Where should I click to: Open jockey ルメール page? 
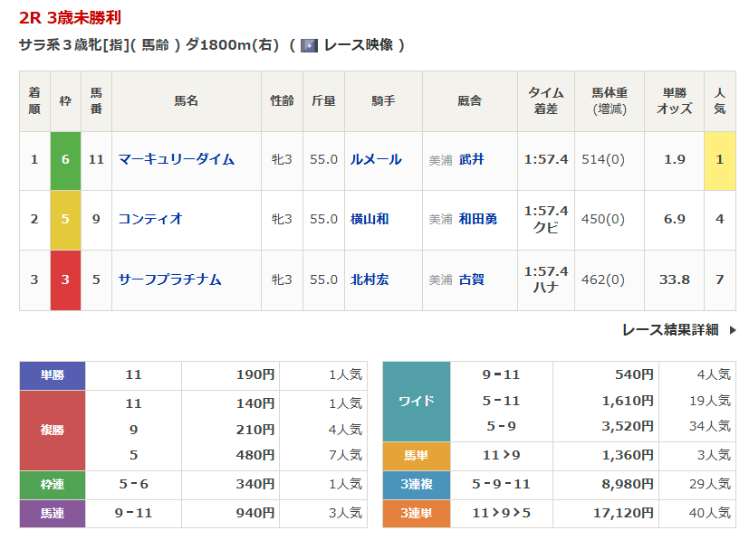tap(376, 159)
